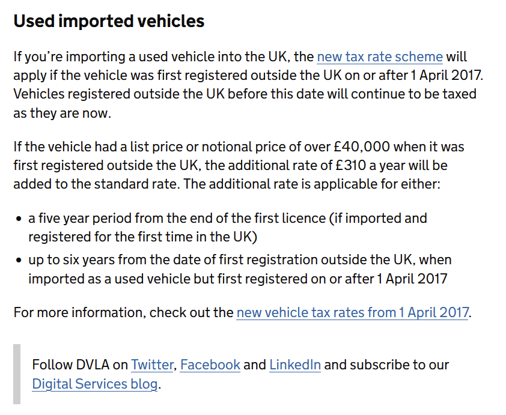The height and width of the screenshot is (415, 506).
Task: Click the Used imported vehicles heading
Action: pyautogui.click(x=109, y=22)
